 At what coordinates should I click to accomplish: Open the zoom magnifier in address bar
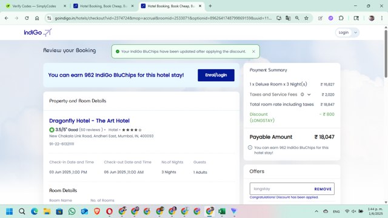(x=297, y=18)
